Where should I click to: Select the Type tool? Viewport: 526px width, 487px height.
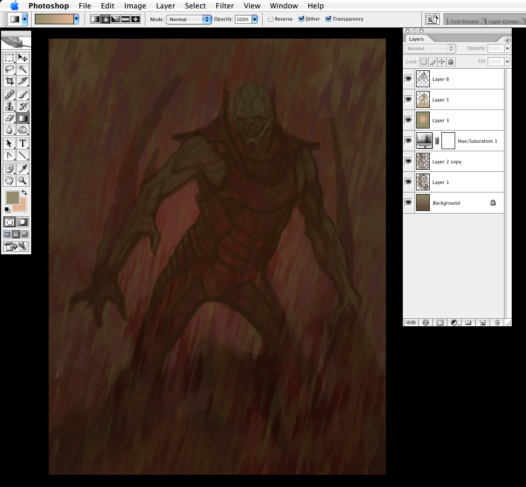23,144
